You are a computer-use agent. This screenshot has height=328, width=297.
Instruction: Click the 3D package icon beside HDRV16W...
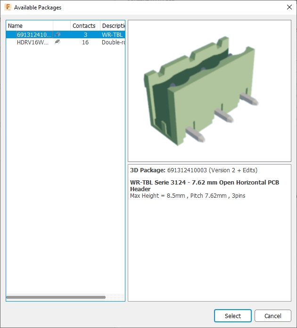(58, 42)
